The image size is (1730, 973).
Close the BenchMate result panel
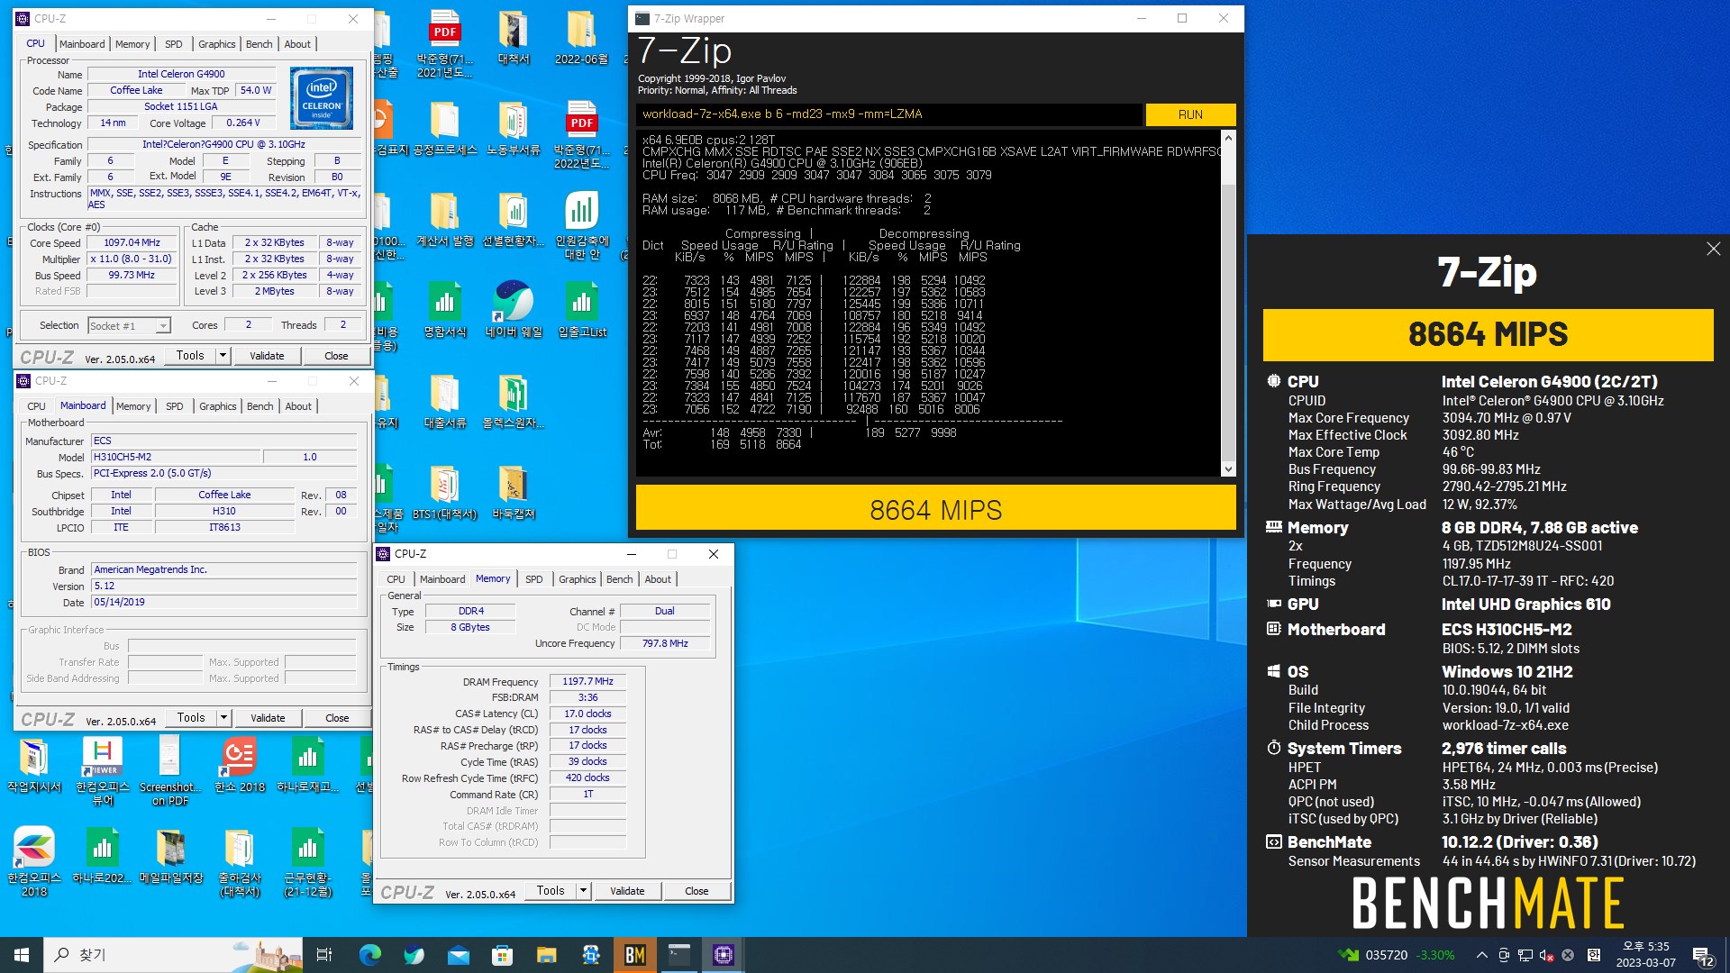click(x=1713, y=249)
